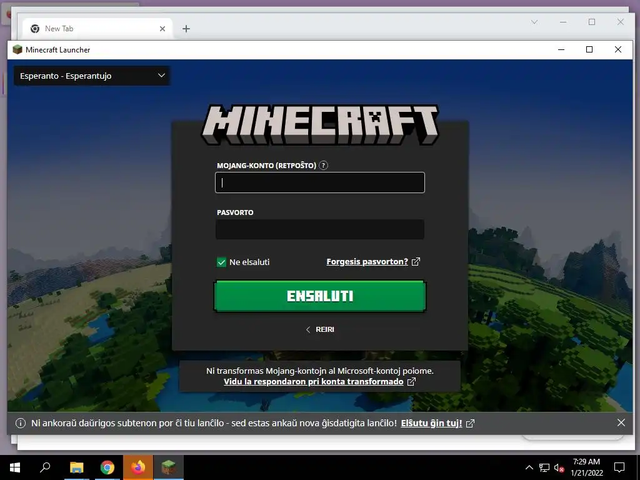
Task: Click the Minecraft Launcher title bar icon
Action: pyautogui.click(x=17, y=49)
